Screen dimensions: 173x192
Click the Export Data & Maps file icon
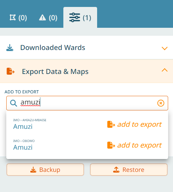pos(10,71)
